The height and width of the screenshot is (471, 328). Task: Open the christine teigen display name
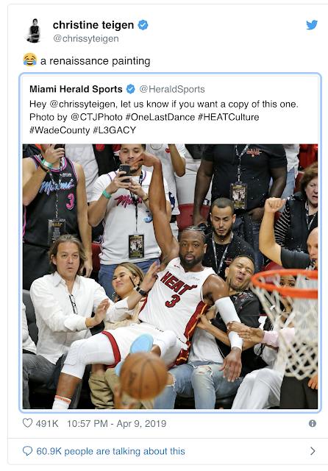[93, 25]
